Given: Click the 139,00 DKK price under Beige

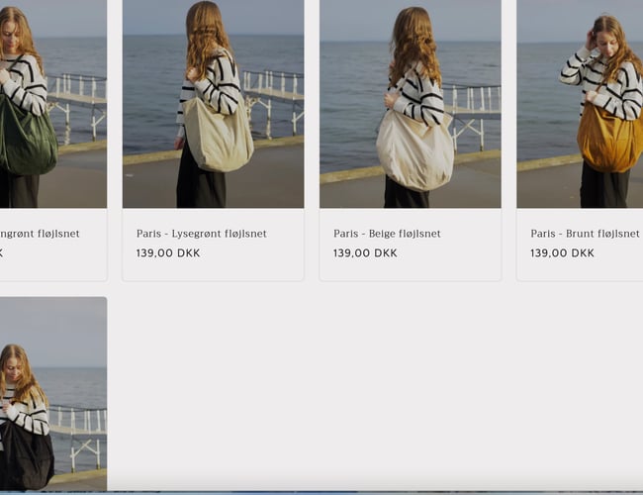Looking at the screenshot, I should 365,253.
